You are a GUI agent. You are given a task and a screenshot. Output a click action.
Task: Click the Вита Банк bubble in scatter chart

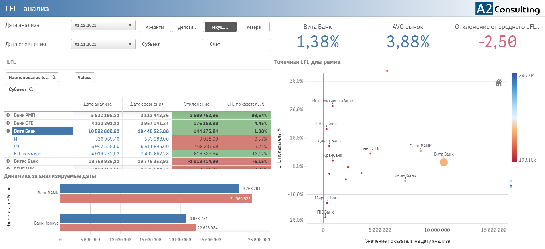click(x=444, y=162)
